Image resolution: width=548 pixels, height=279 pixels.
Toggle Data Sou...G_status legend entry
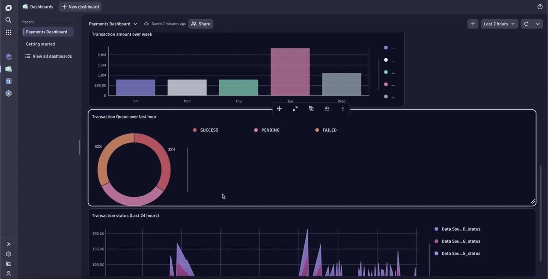[457, 241]
